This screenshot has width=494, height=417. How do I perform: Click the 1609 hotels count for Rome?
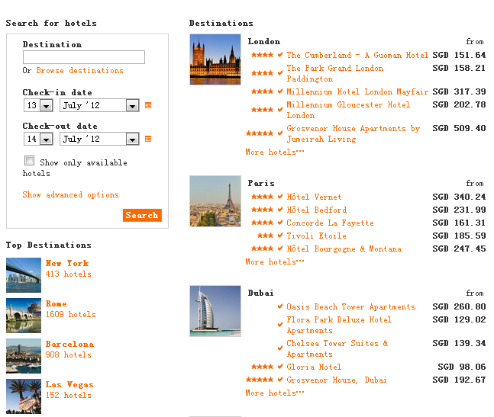(70, 314)
